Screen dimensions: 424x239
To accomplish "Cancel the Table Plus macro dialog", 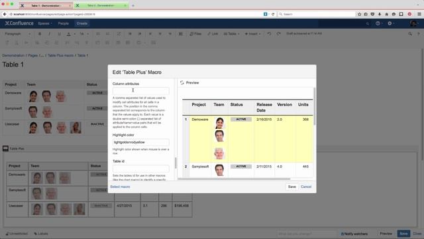I will pyautogui.click(x=306, y=187).
